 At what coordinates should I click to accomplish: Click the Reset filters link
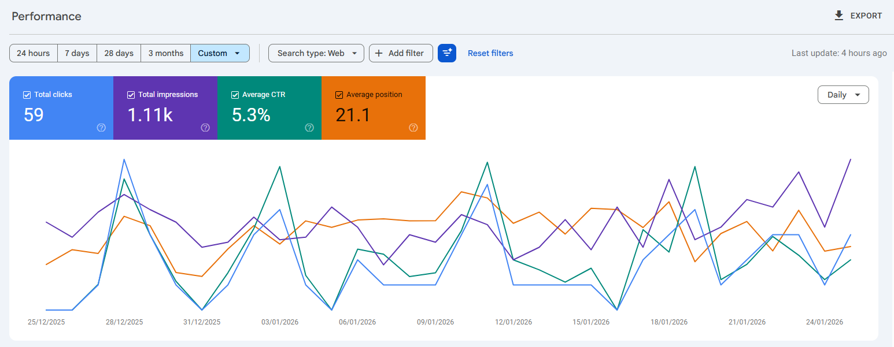(x=490, y=53)
